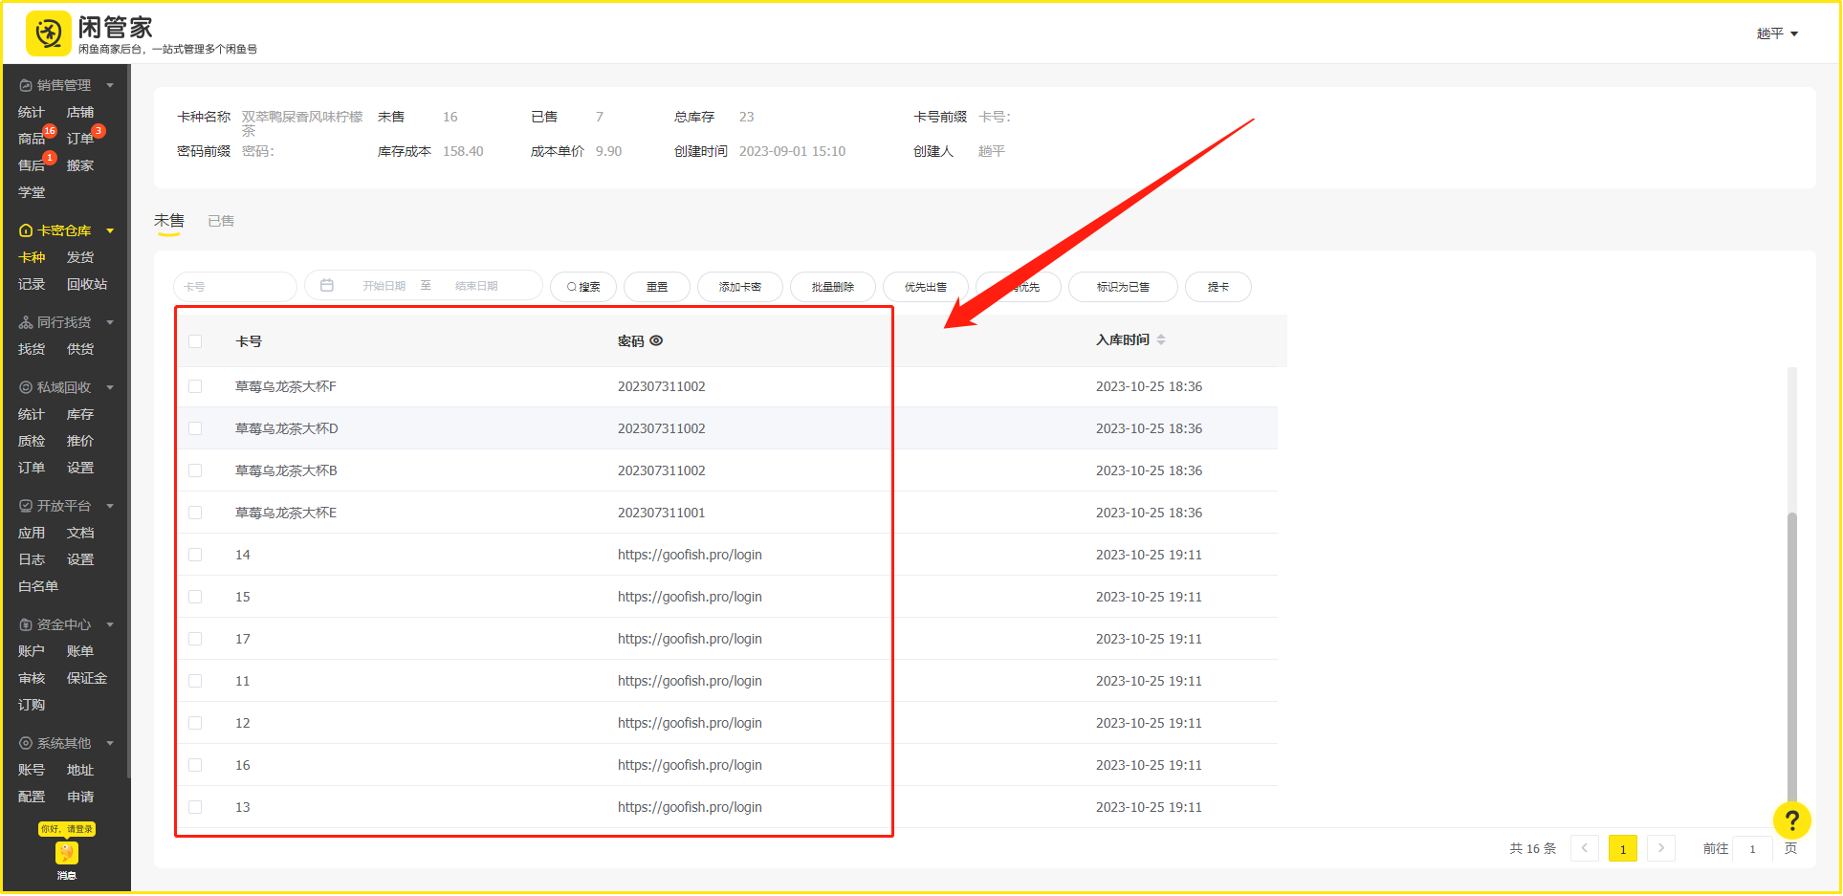Click the 批量删除 button

(832, 287)
